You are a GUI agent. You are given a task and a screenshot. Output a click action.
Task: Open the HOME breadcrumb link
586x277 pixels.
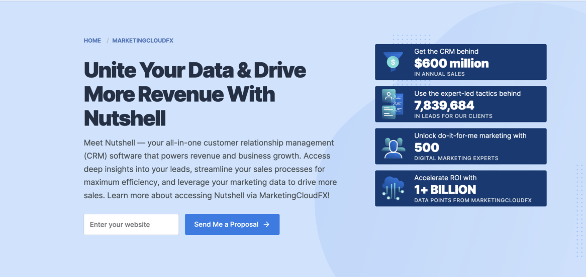pos(92,40)
